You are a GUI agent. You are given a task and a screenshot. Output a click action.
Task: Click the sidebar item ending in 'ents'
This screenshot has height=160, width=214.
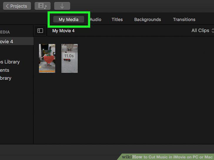(x=5, y=70)
